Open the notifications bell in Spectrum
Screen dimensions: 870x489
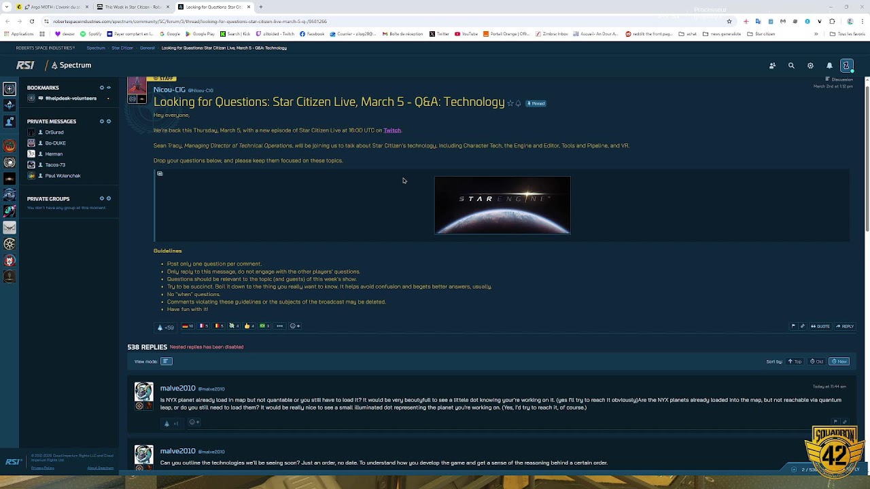[829, 66]
